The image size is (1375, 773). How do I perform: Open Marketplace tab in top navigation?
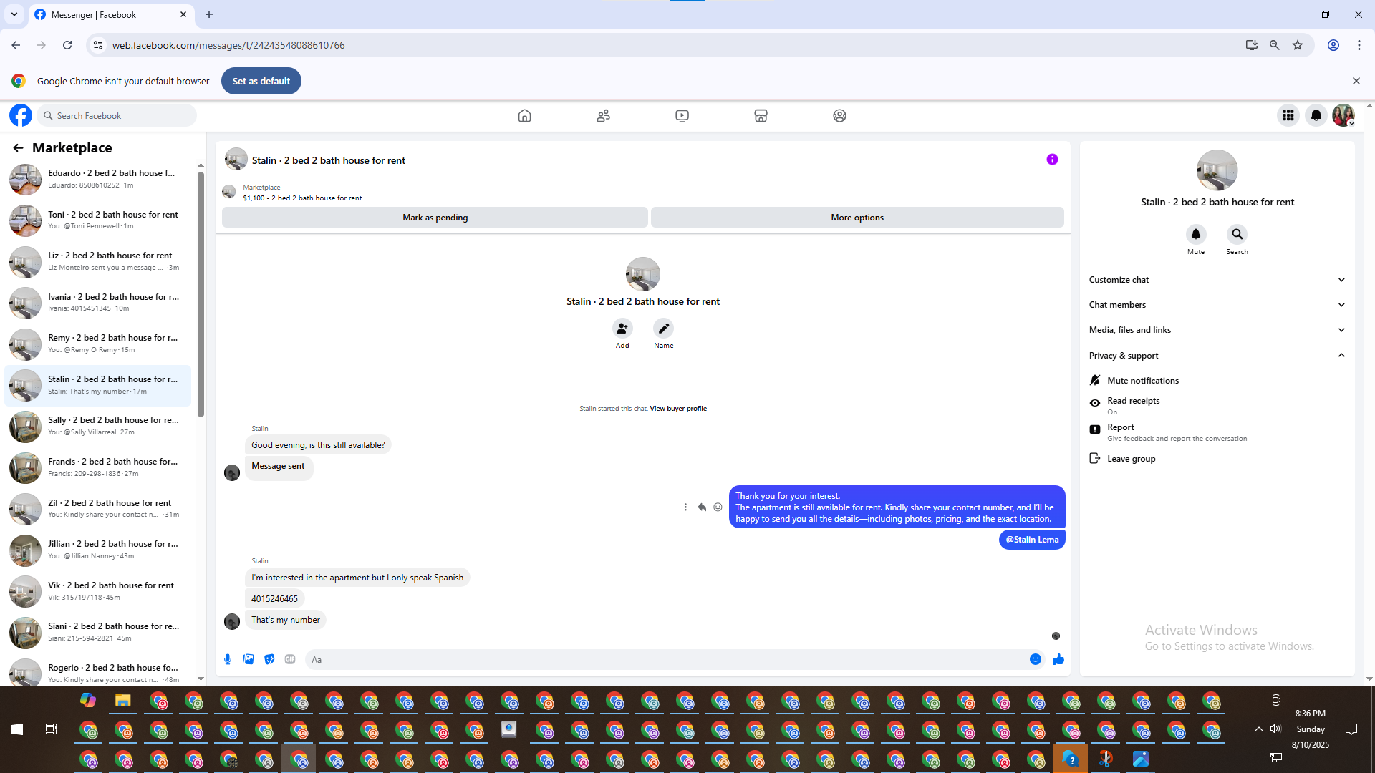click(761, 115)
